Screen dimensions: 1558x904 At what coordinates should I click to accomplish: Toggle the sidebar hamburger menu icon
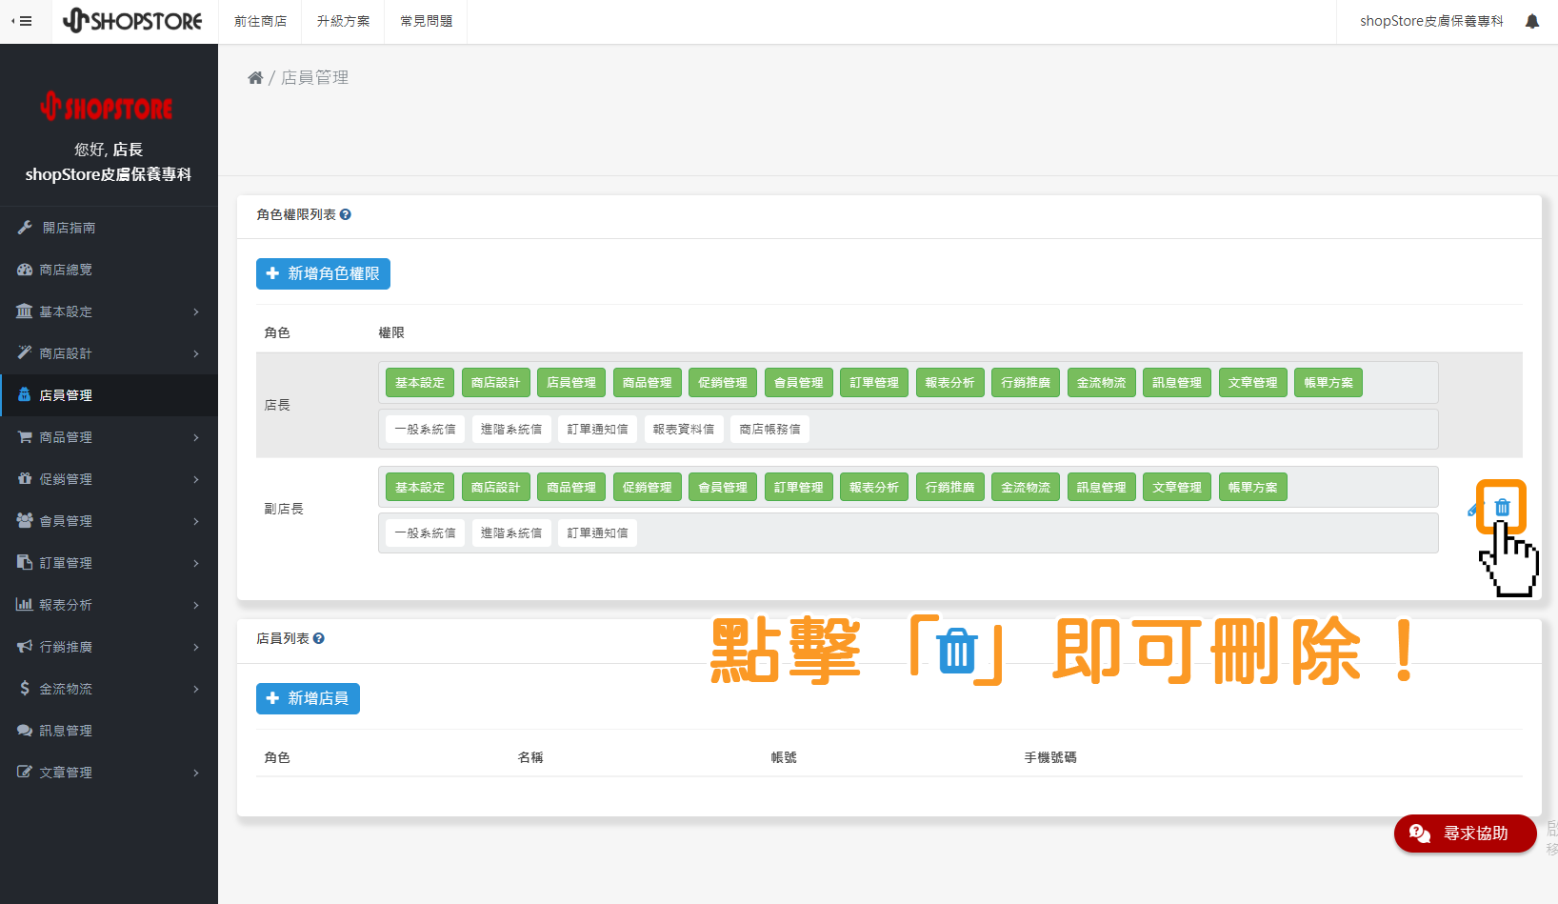tap(22, 21)
